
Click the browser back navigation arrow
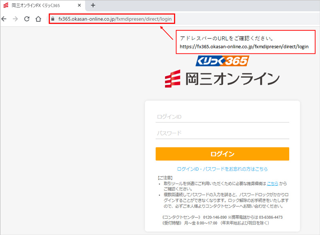[4, 19]
